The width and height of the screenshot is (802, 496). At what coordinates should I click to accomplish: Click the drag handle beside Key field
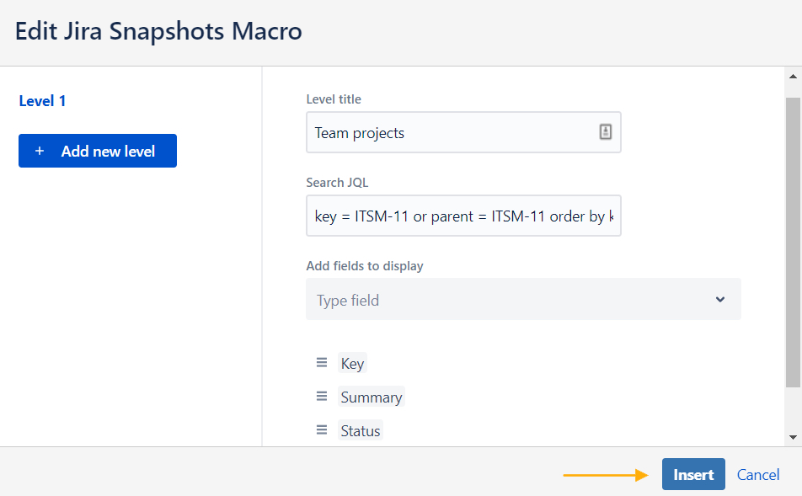(x=322, y=363)
